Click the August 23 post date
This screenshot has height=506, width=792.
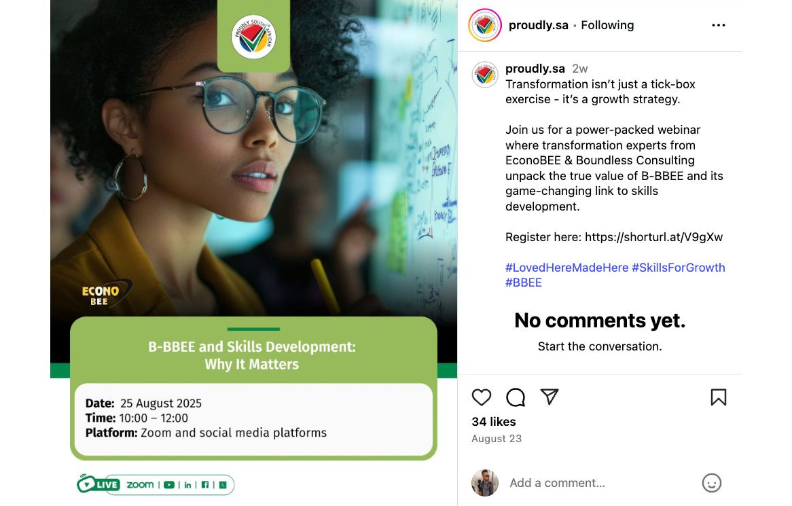click(497, 439)
